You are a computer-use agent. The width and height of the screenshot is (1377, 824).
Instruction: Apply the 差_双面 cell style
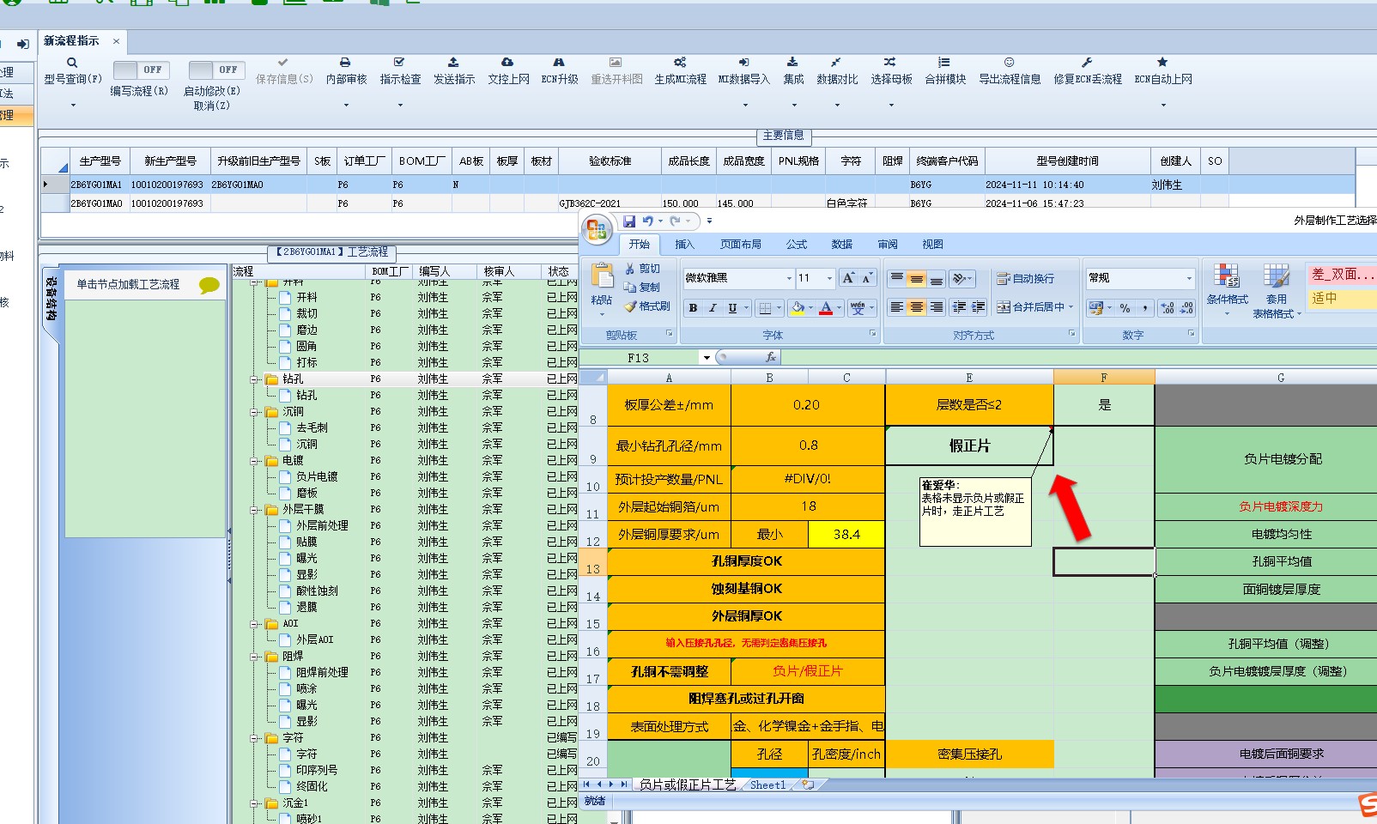pyautogui.click(x=1341, y=275)
